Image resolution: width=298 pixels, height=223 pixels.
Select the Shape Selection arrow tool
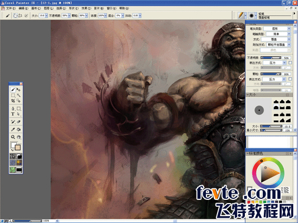(18, 114)
